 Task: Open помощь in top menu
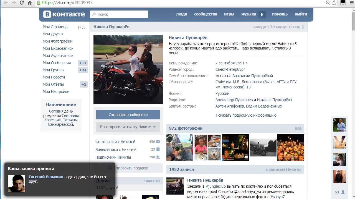(280, 14)
